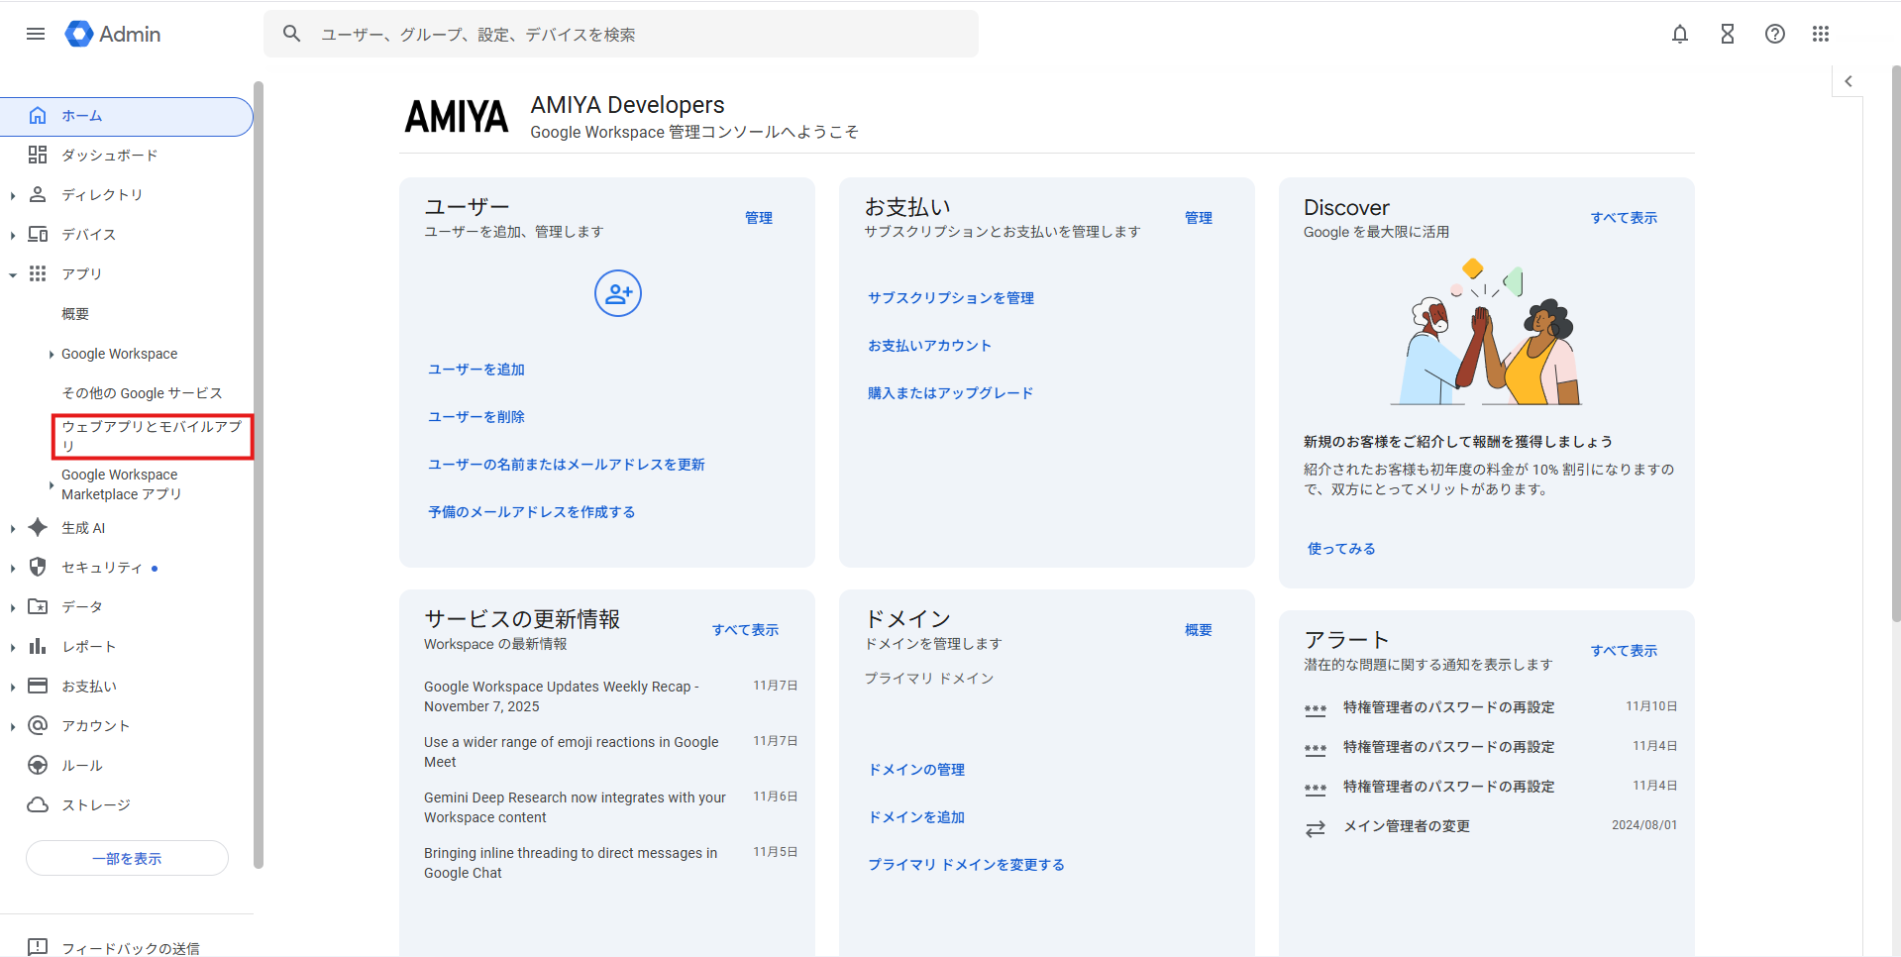The image size is (1901, 957).
Task: Open Google Workspace Marketplace アプリ menu item
Action: point(121,484)
